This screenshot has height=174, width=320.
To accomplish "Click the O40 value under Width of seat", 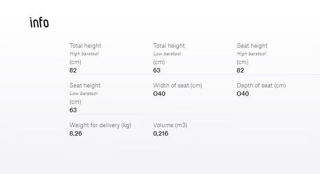I will point(159,94).
